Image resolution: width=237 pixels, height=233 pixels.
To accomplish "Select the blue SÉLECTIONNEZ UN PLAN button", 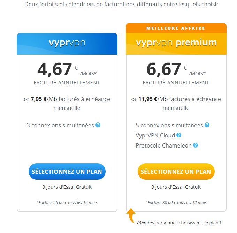I will pyautogui.click(x=67, y=171).
